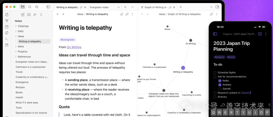Click the #projects tag on phone
Viewport: 273px width, 117px height.
pos(219,57)
